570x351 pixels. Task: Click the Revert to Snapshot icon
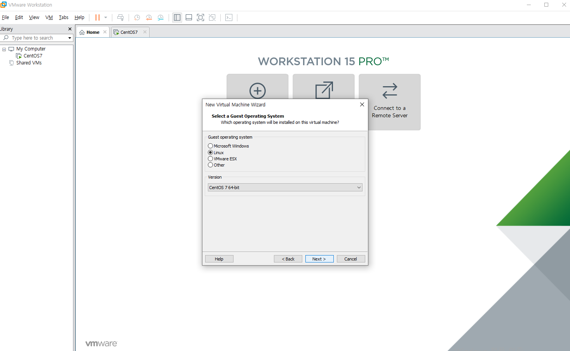coord(149,17)
